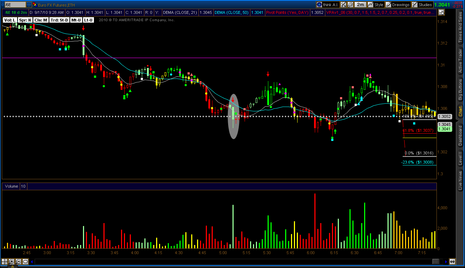Click the zoom out magnifier icon

18,261
